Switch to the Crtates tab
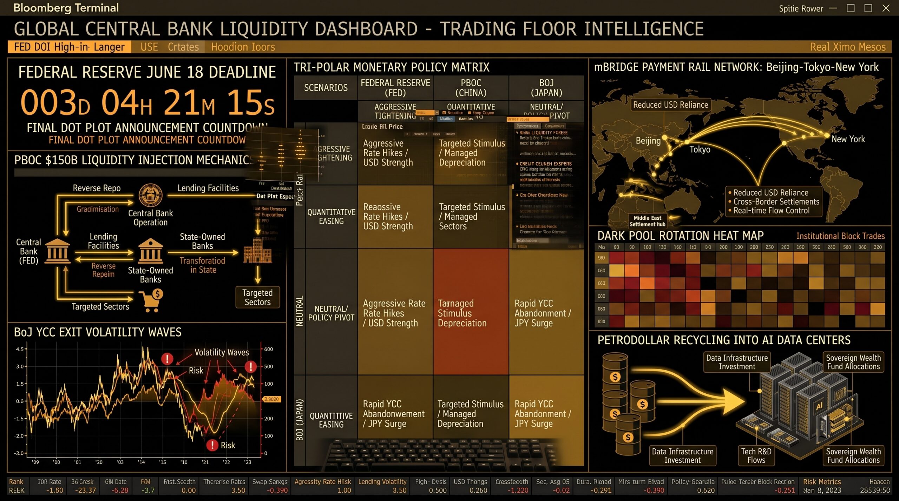The width and height of the screenshot is (899, 501). pyautogui.click(x=183, y=47)
